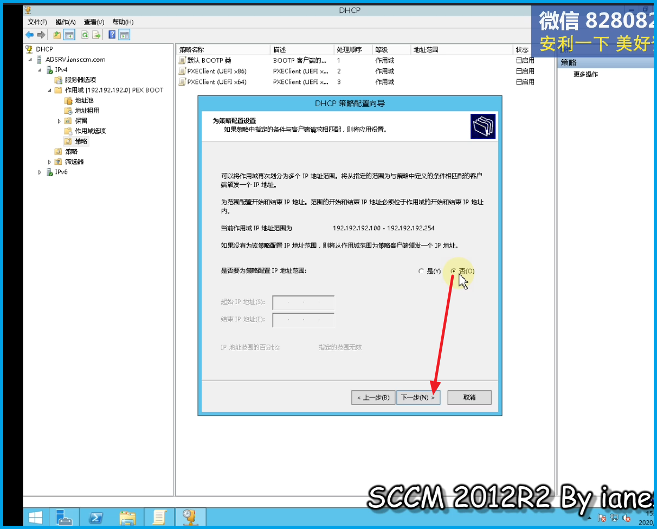Collapse the 作用域 [192.192.192.0] PEX BOOT node
Image resolution: width=657 pixels, height=529 pixels.
[50, 91]
